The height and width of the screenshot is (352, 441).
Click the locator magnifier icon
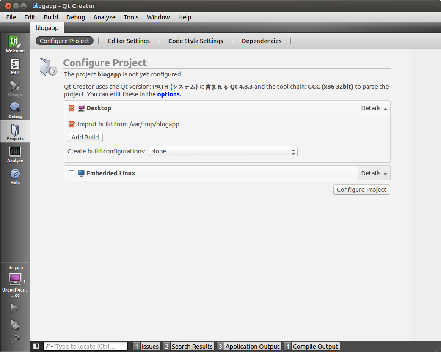tap(49, 346)
